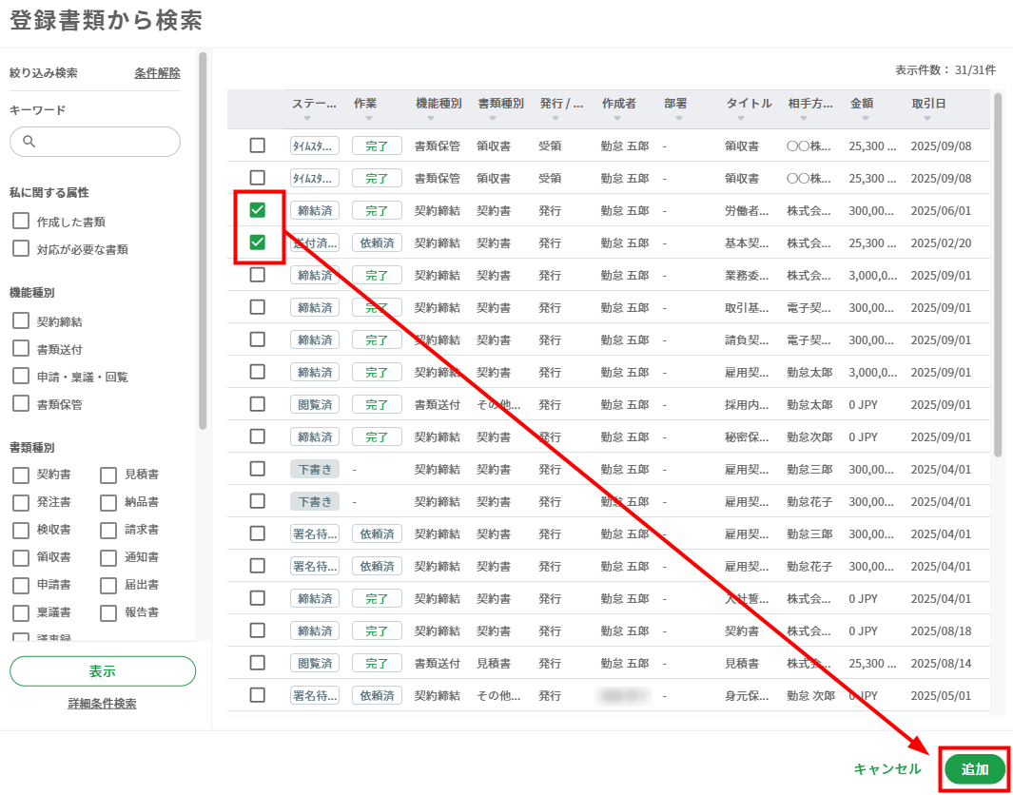Click the 請負契 title cell

coord(747,339)
